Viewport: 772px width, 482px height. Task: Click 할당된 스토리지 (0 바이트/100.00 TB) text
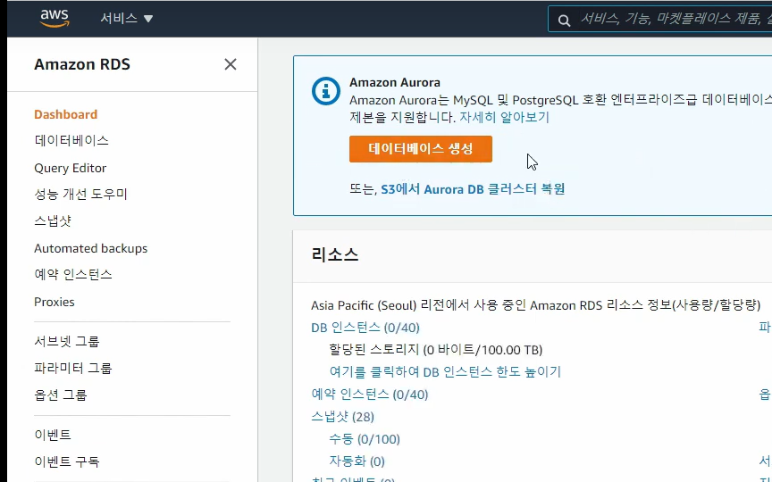436,350
